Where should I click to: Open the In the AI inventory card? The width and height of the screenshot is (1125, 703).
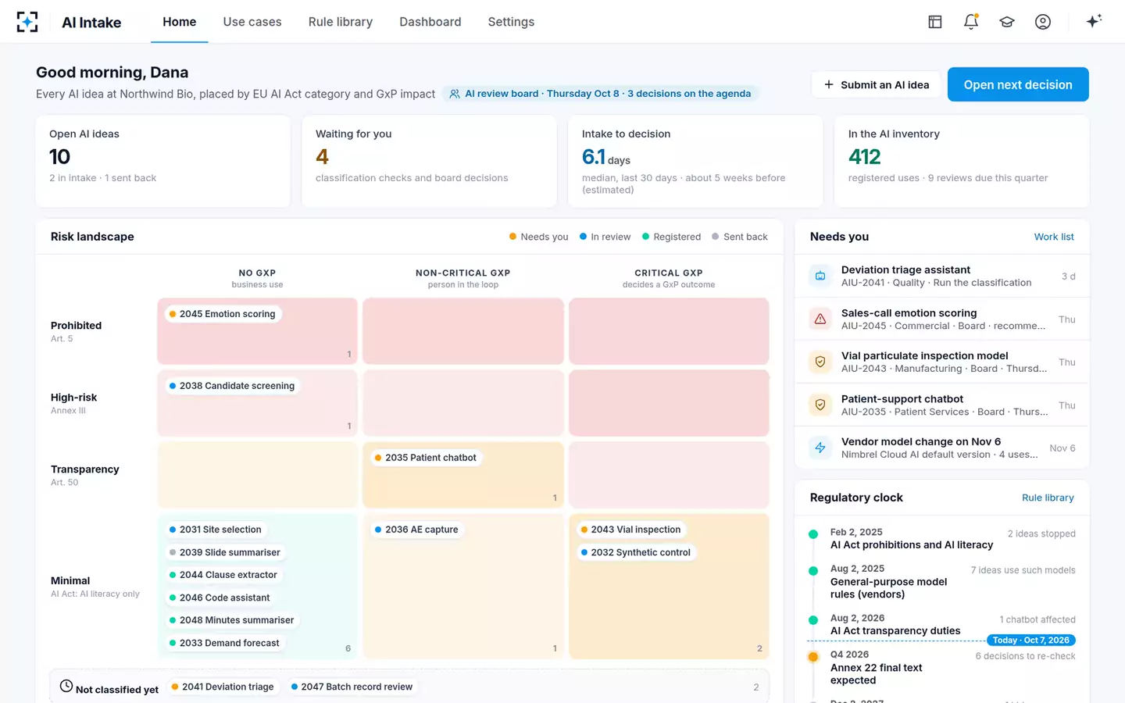click(962, 161)
